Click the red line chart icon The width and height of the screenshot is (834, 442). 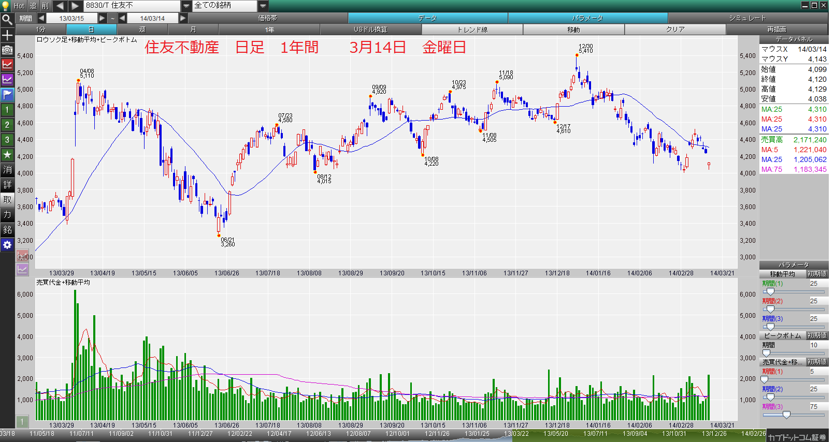pyautogui.click(x=7, y=65)
